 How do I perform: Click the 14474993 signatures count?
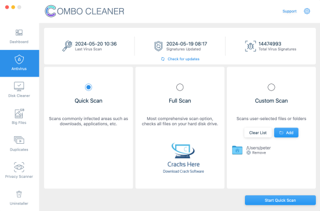270,43
